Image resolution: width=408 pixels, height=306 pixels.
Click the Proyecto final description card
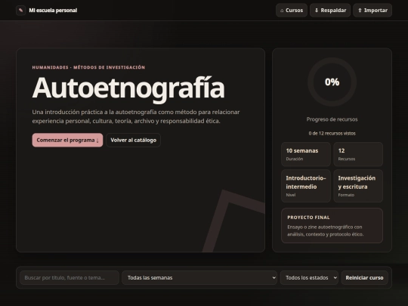pos(332,226)
